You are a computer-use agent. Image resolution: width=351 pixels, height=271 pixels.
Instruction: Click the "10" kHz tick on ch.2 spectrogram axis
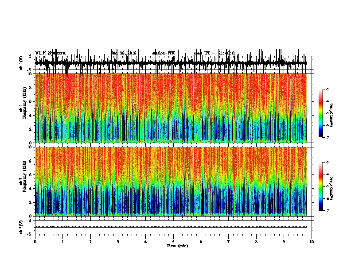30,147
